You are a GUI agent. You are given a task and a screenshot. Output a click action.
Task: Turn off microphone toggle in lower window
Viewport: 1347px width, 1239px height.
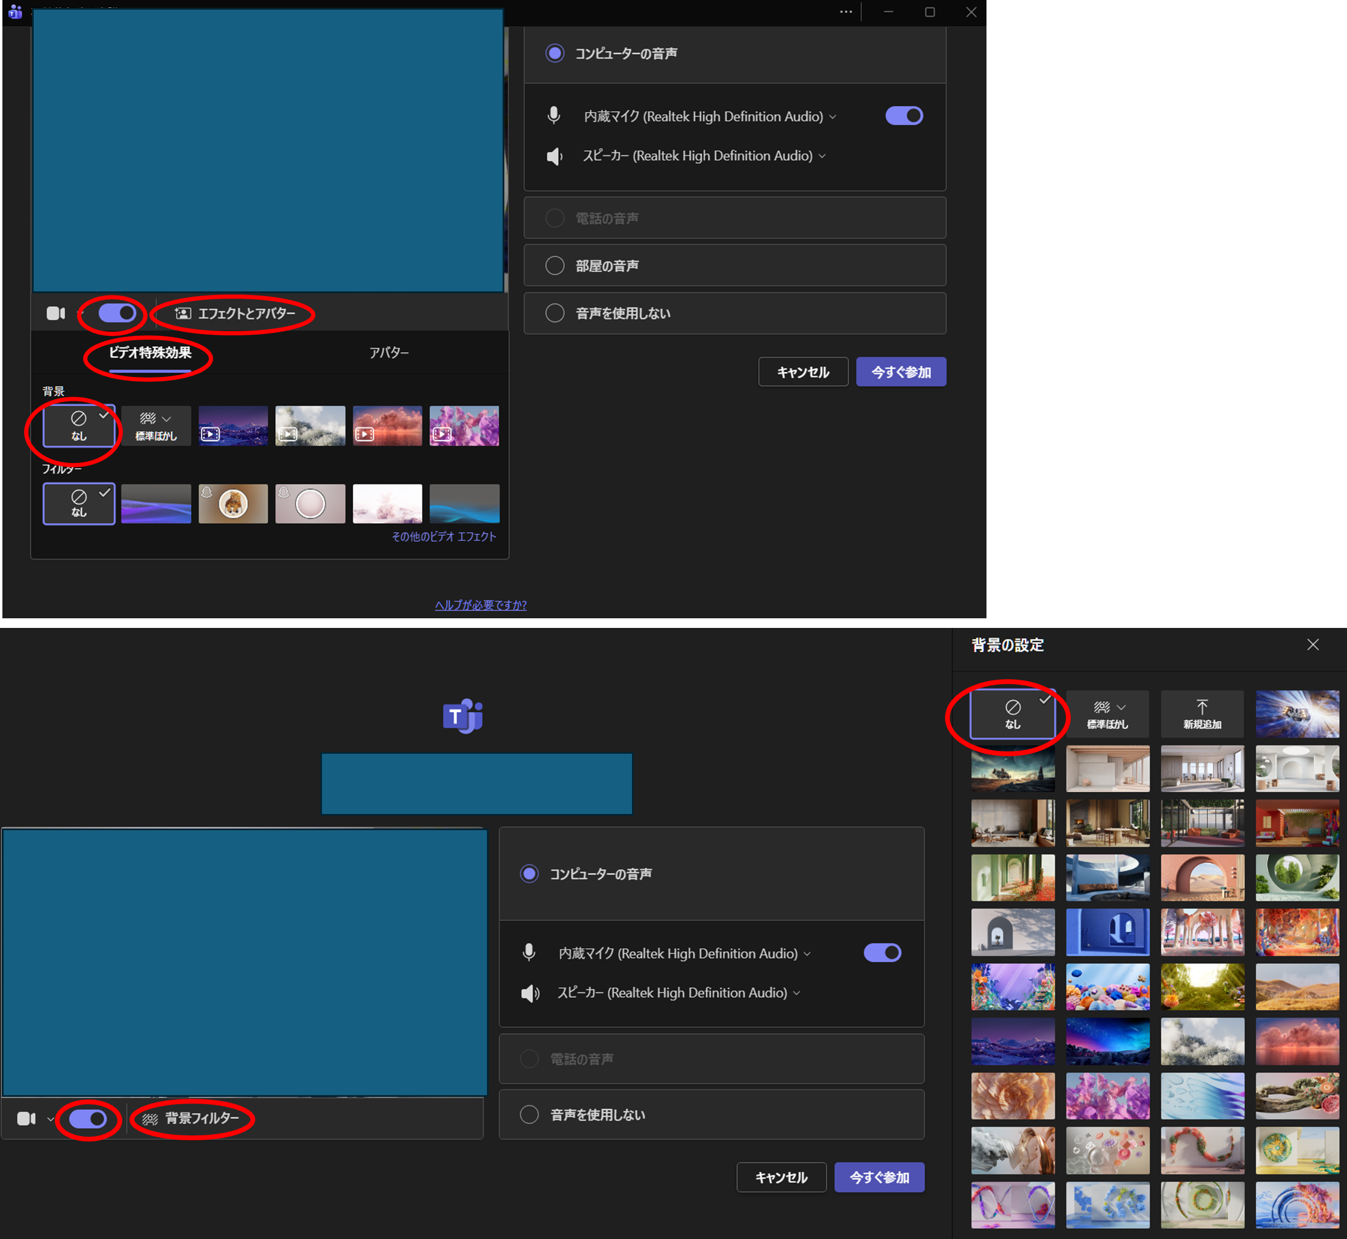[x=882, y=952]
